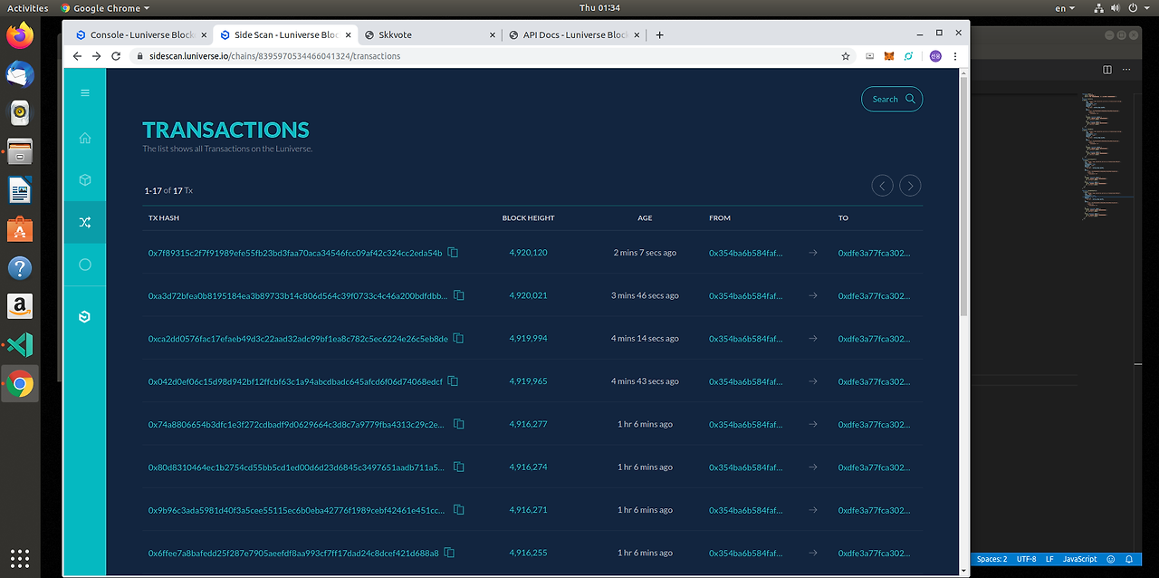Open block 4,916,277 link
This screenshot has width=1159, height=578.
pyautogui.click(x=528, y=424)
